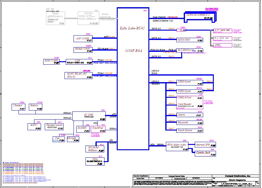Click the Dual Channel label
Screen dimensions: 262x188
point(159,17)
